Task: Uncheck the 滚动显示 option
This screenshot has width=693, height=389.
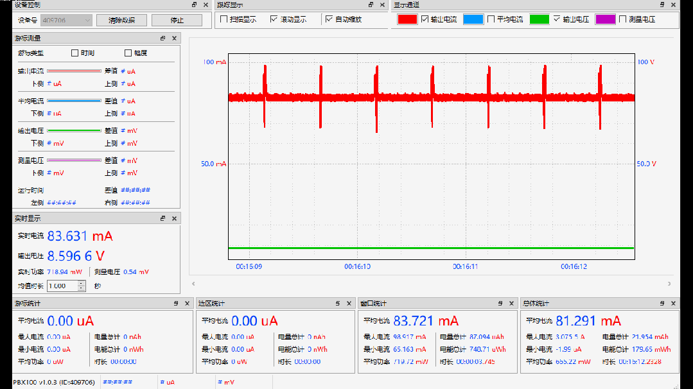Action: pos(274,19)
